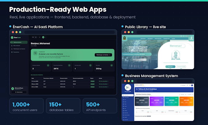Expand the avatar dropdown chevron in ÉnerCash
The image size is (208, 125).
(46, 37)
